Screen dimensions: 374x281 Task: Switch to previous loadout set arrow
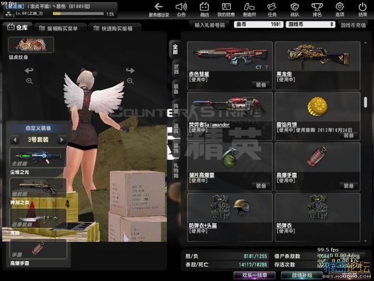[15, 140]
